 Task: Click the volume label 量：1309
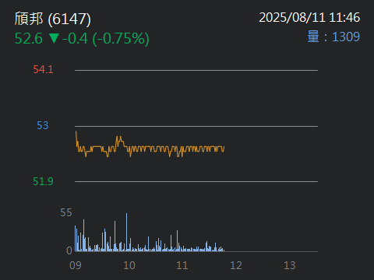click(333, 37)
